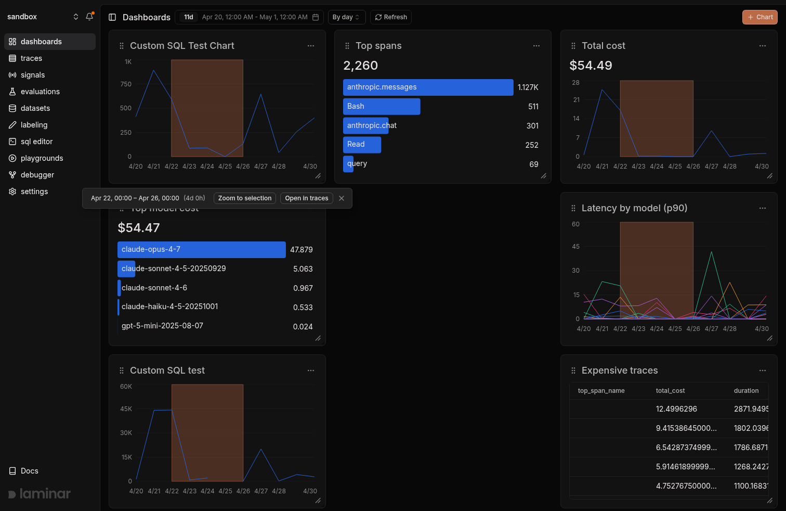Open options menu for Latency by model card

click(763, 208)
